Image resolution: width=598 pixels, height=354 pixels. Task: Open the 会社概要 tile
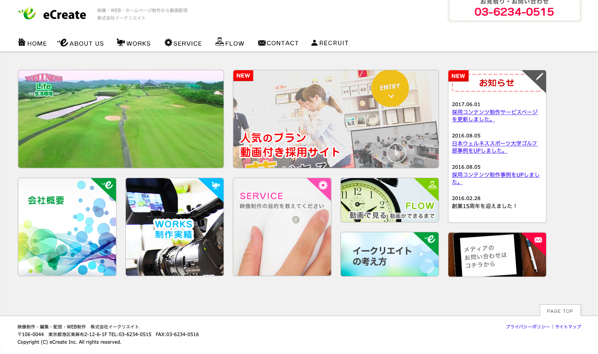(67, 227)
